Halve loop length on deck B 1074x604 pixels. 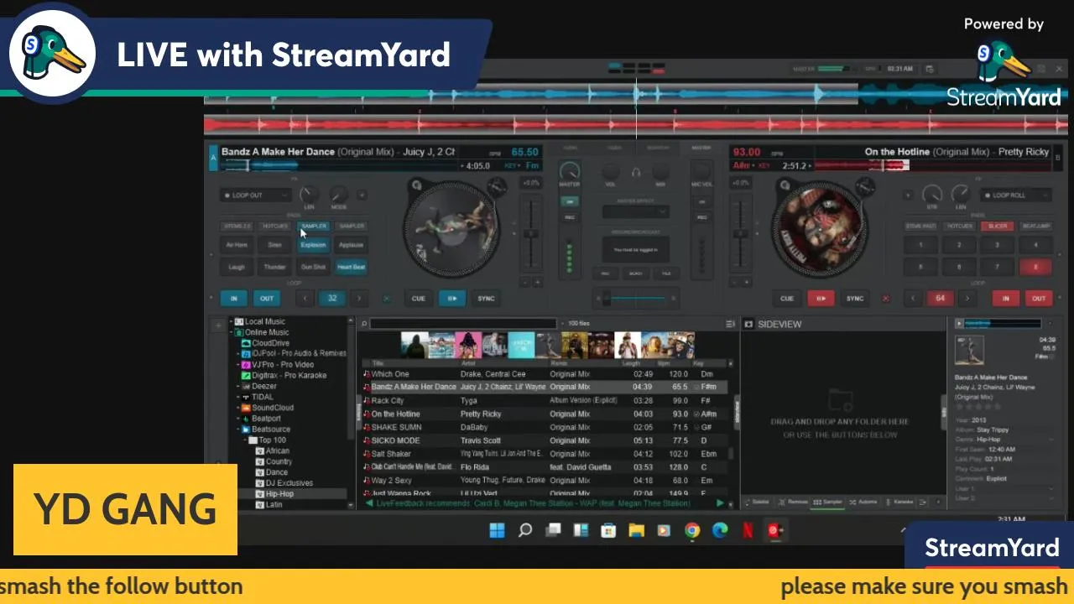[x=914, y=298]
